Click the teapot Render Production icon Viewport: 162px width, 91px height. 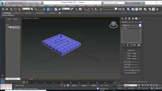tap(157, 9)
